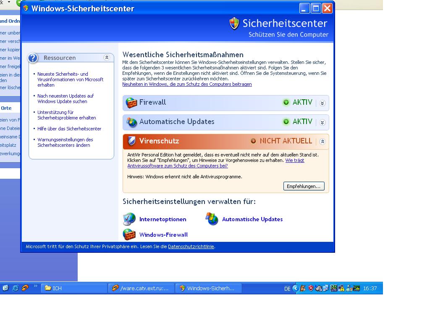Close the Windows-Sicherheitscenter window

point(327,8)
